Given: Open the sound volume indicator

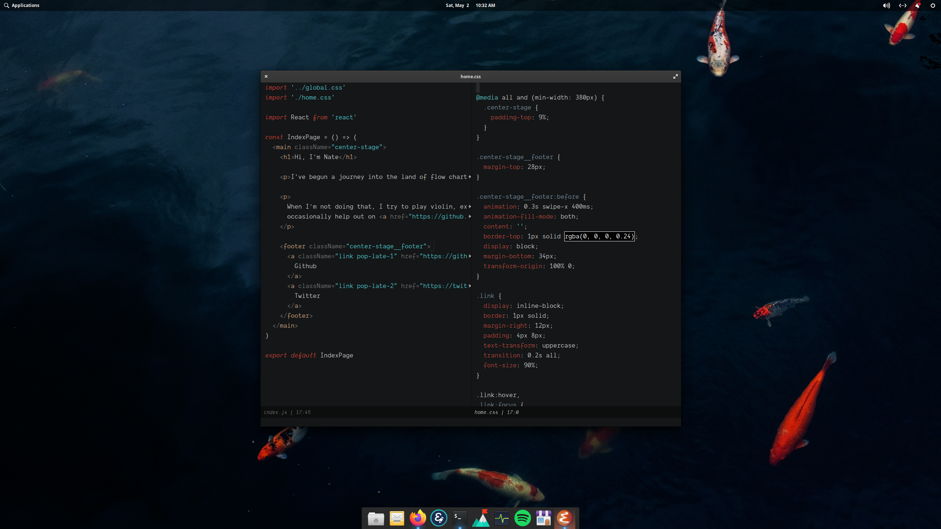Looking at the screenshot, I should point(886,6).
